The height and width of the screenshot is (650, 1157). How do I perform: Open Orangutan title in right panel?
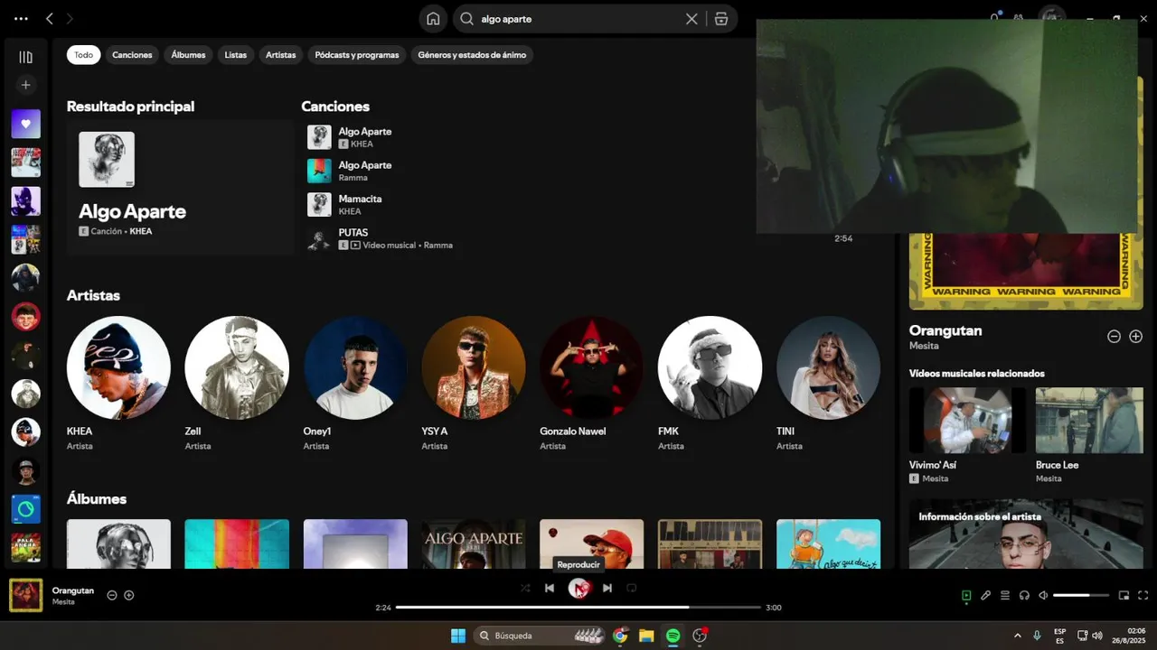point(945,330)
